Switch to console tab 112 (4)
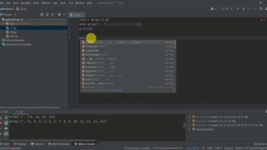The image size is (267, 150). pyautogui.click(x=4, y=112)
